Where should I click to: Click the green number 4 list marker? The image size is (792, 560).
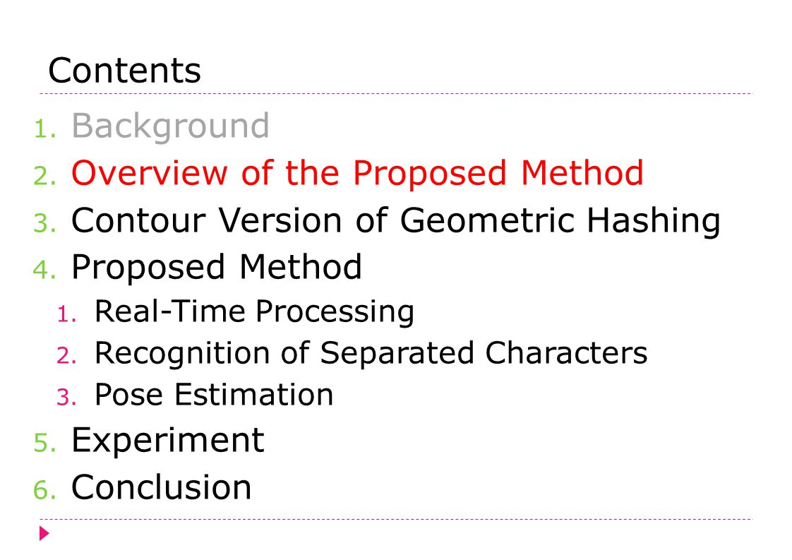tap(45, 270)
